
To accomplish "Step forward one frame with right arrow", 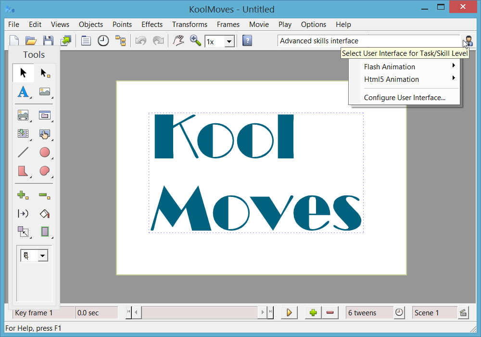I will [x=263, y=312].
